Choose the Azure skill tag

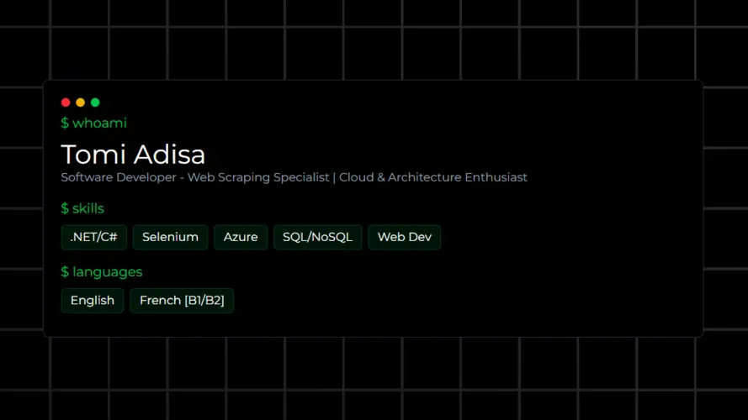[x=241, y=237]
